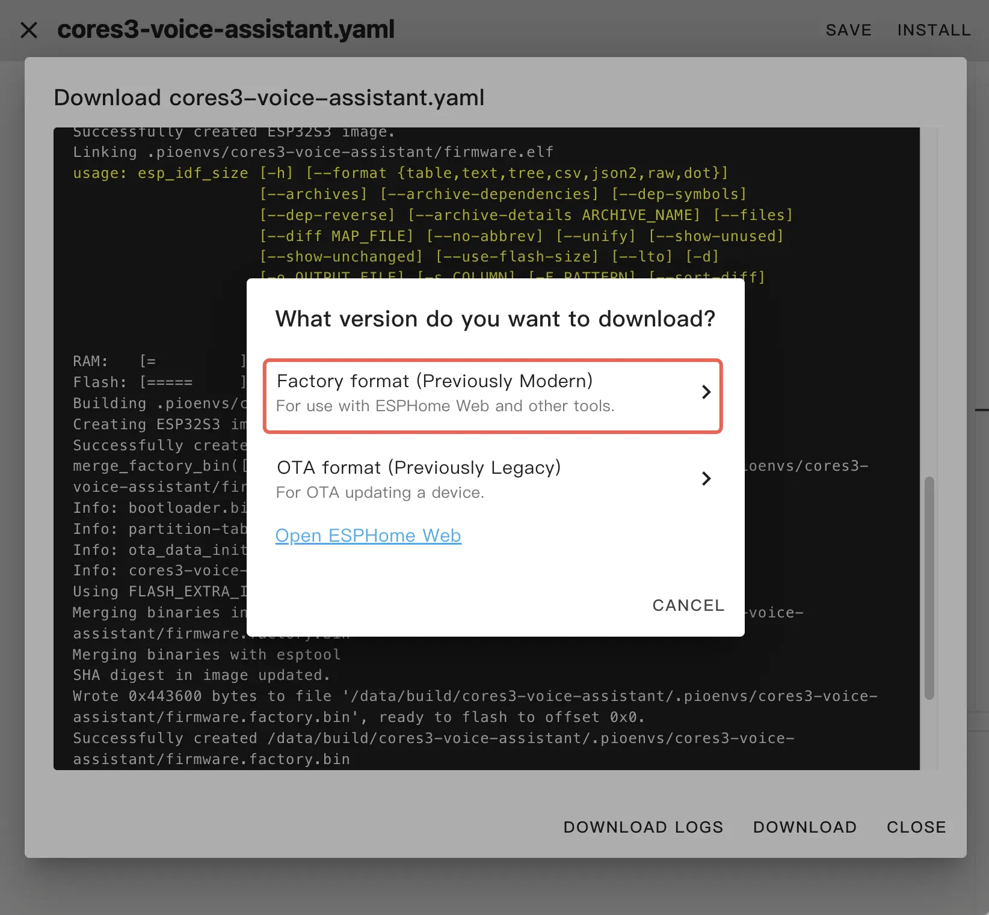This screenshot has width=989, height=915.
Task: Open the ESPHome Web link
Action: coord(368,536)
